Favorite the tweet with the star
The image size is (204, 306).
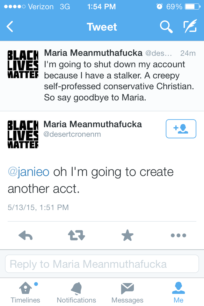tap(127, 235)
